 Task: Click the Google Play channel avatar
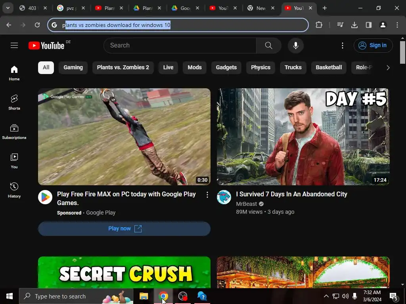tap(45, 197)
